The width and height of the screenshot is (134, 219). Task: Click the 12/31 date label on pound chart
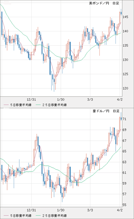coord(31,100)
